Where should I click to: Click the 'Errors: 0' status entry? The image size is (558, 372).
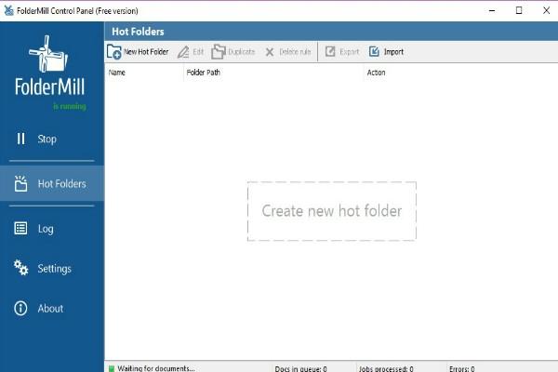pyautogui.click(x=462, y=369)
